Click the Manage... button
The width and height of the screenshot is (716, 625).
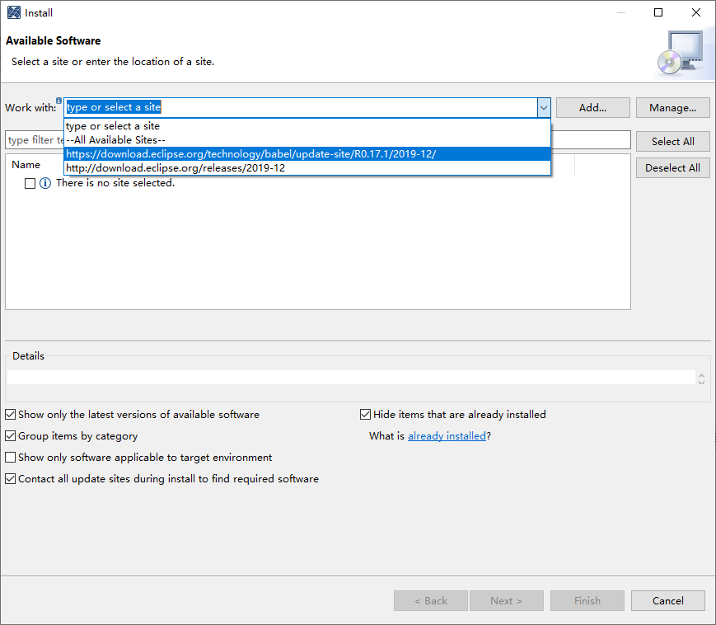672,108
